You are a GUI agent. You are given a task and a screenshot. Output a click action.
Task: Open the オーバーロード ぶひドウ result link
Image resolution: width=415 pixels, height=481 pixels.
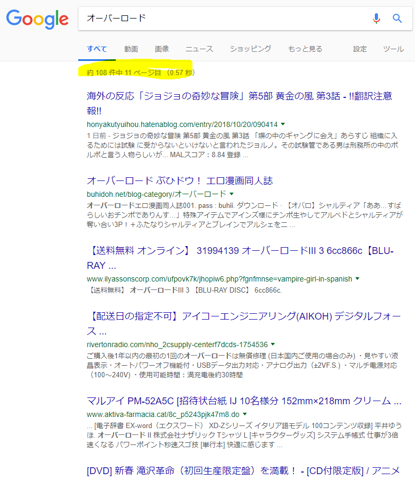180,180
